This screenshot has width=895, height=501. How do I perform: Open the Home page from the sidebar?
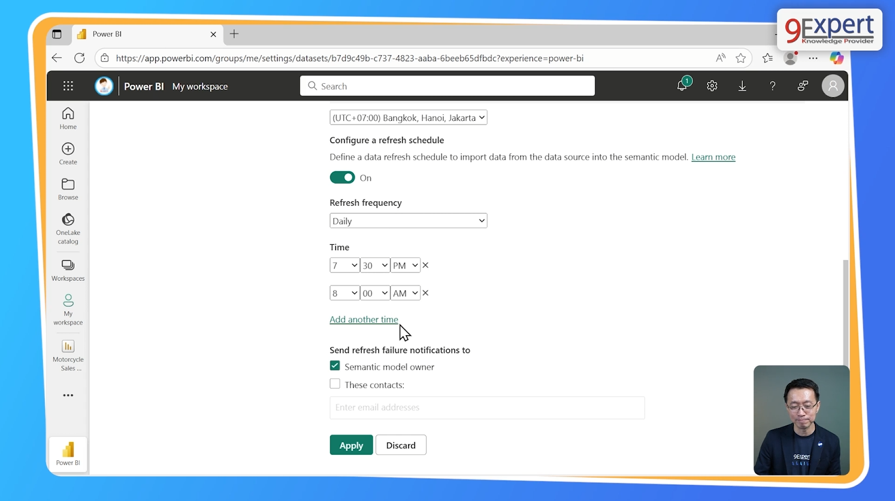coord(68,118)
